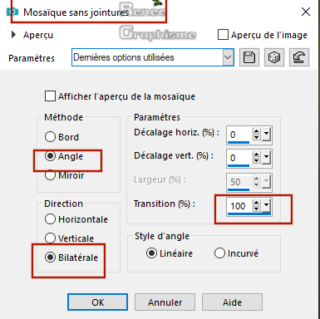Click the save preset floppy disk icon
The width and height of the screenshot is (320, 319).
coord(249,57)
